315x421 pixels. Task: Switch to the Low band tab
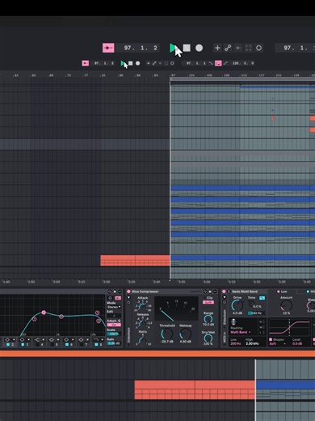click(282, 291)
